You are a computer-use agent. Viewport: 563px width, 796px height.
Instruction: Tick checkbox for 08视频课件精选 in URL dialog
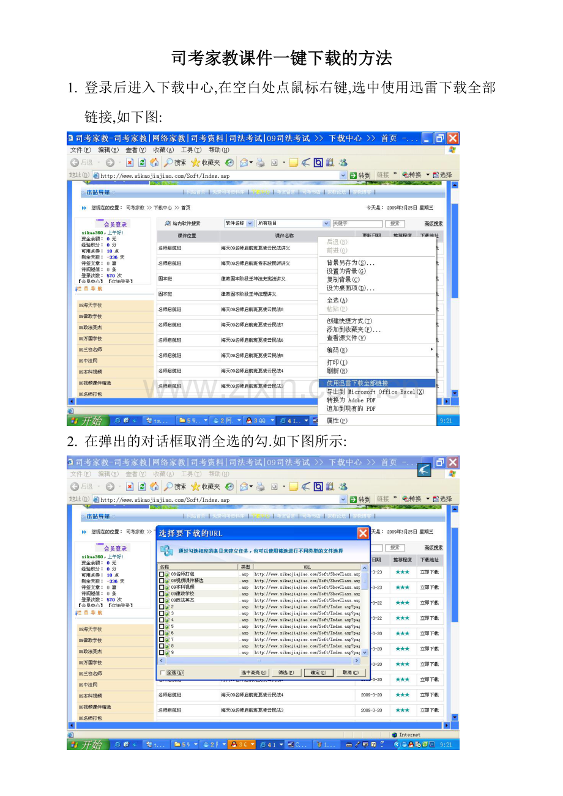pyautogui.click(x=162, y=581)
